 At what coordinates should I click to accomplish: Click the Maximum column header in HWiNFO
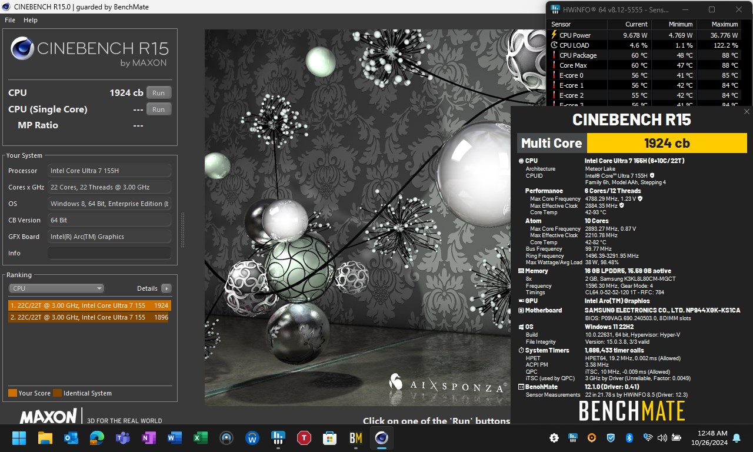point(719,24)
